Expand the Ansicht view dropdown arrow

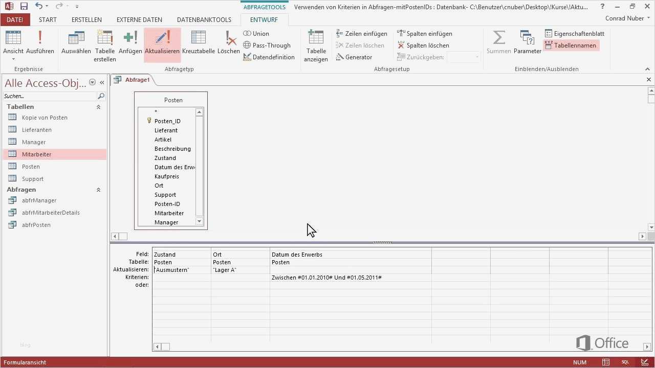coord(13,59)
